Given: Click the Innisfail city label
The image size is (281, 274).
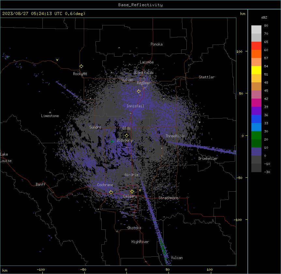Looking at the screenshot, I should (x=135, y=106).
